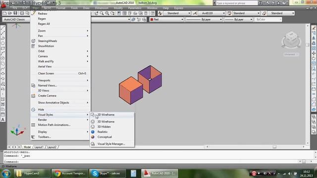
Task: Click the Layer Properties Manager icon
Action: click(x=133, y=20)
